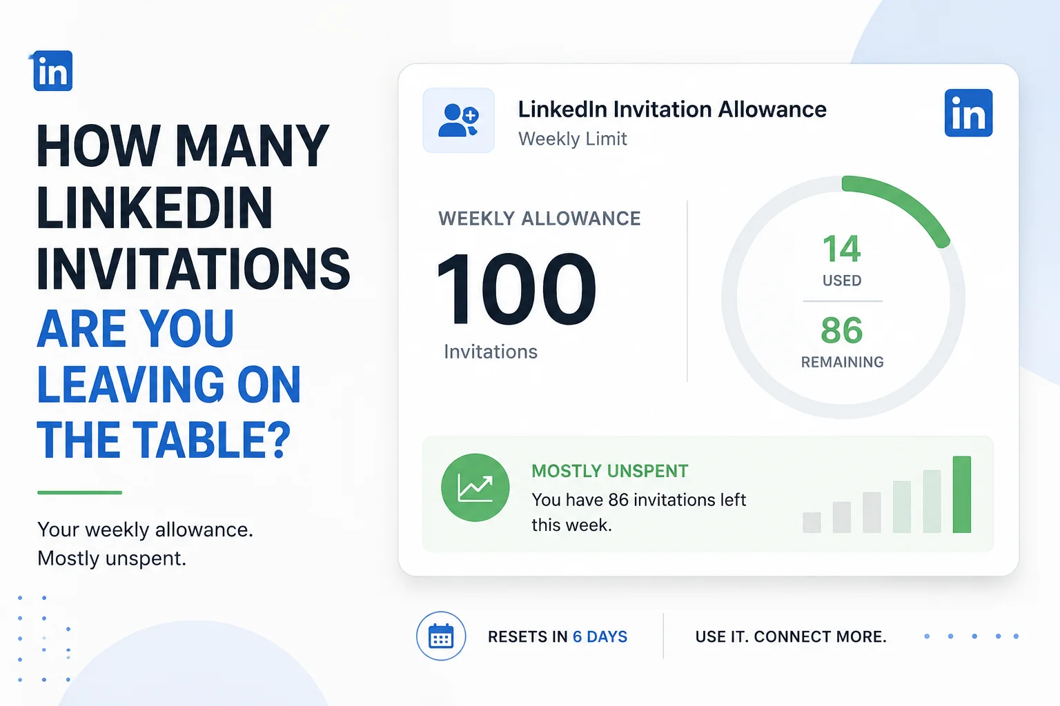Click the 14 USED figure
Screen dimensions: 1060x706
tap(842, 260)
